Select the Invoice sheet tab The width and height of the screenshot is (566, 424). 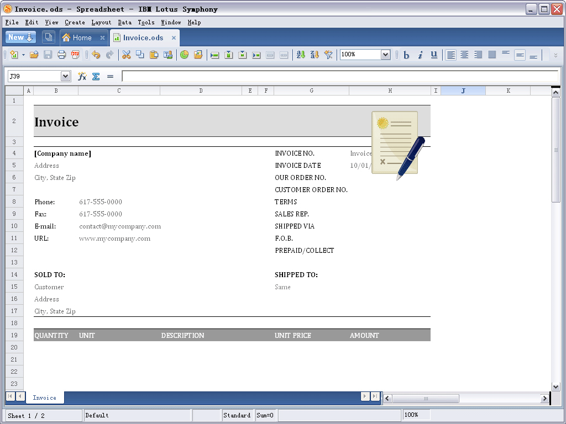(x=44, y=397)
